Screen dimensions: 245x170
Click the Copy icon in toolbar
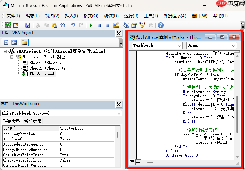coord(46,25)
